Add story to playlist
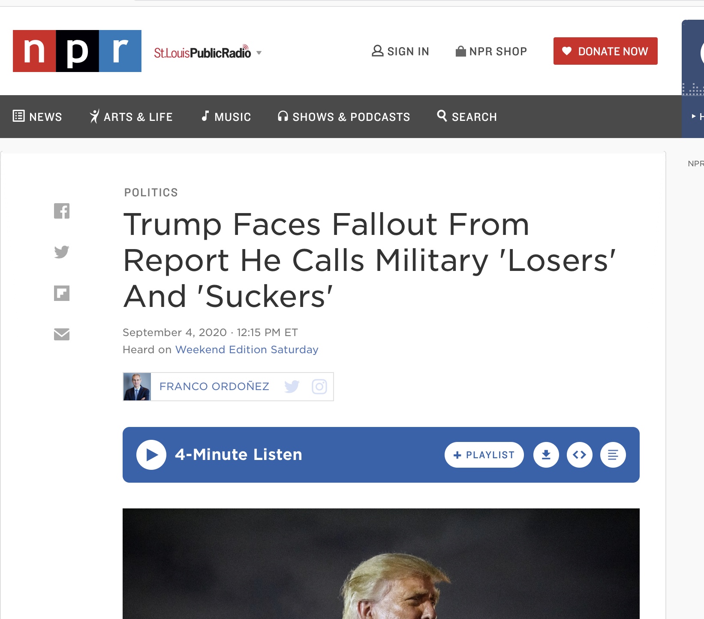This screenshot has height=619, width=704. pos(484,455)
